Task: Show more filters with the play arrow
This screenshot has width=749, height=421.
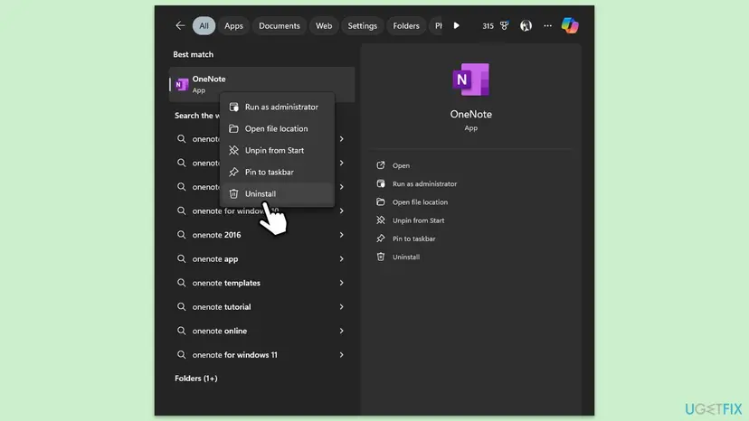Action: 456,26
